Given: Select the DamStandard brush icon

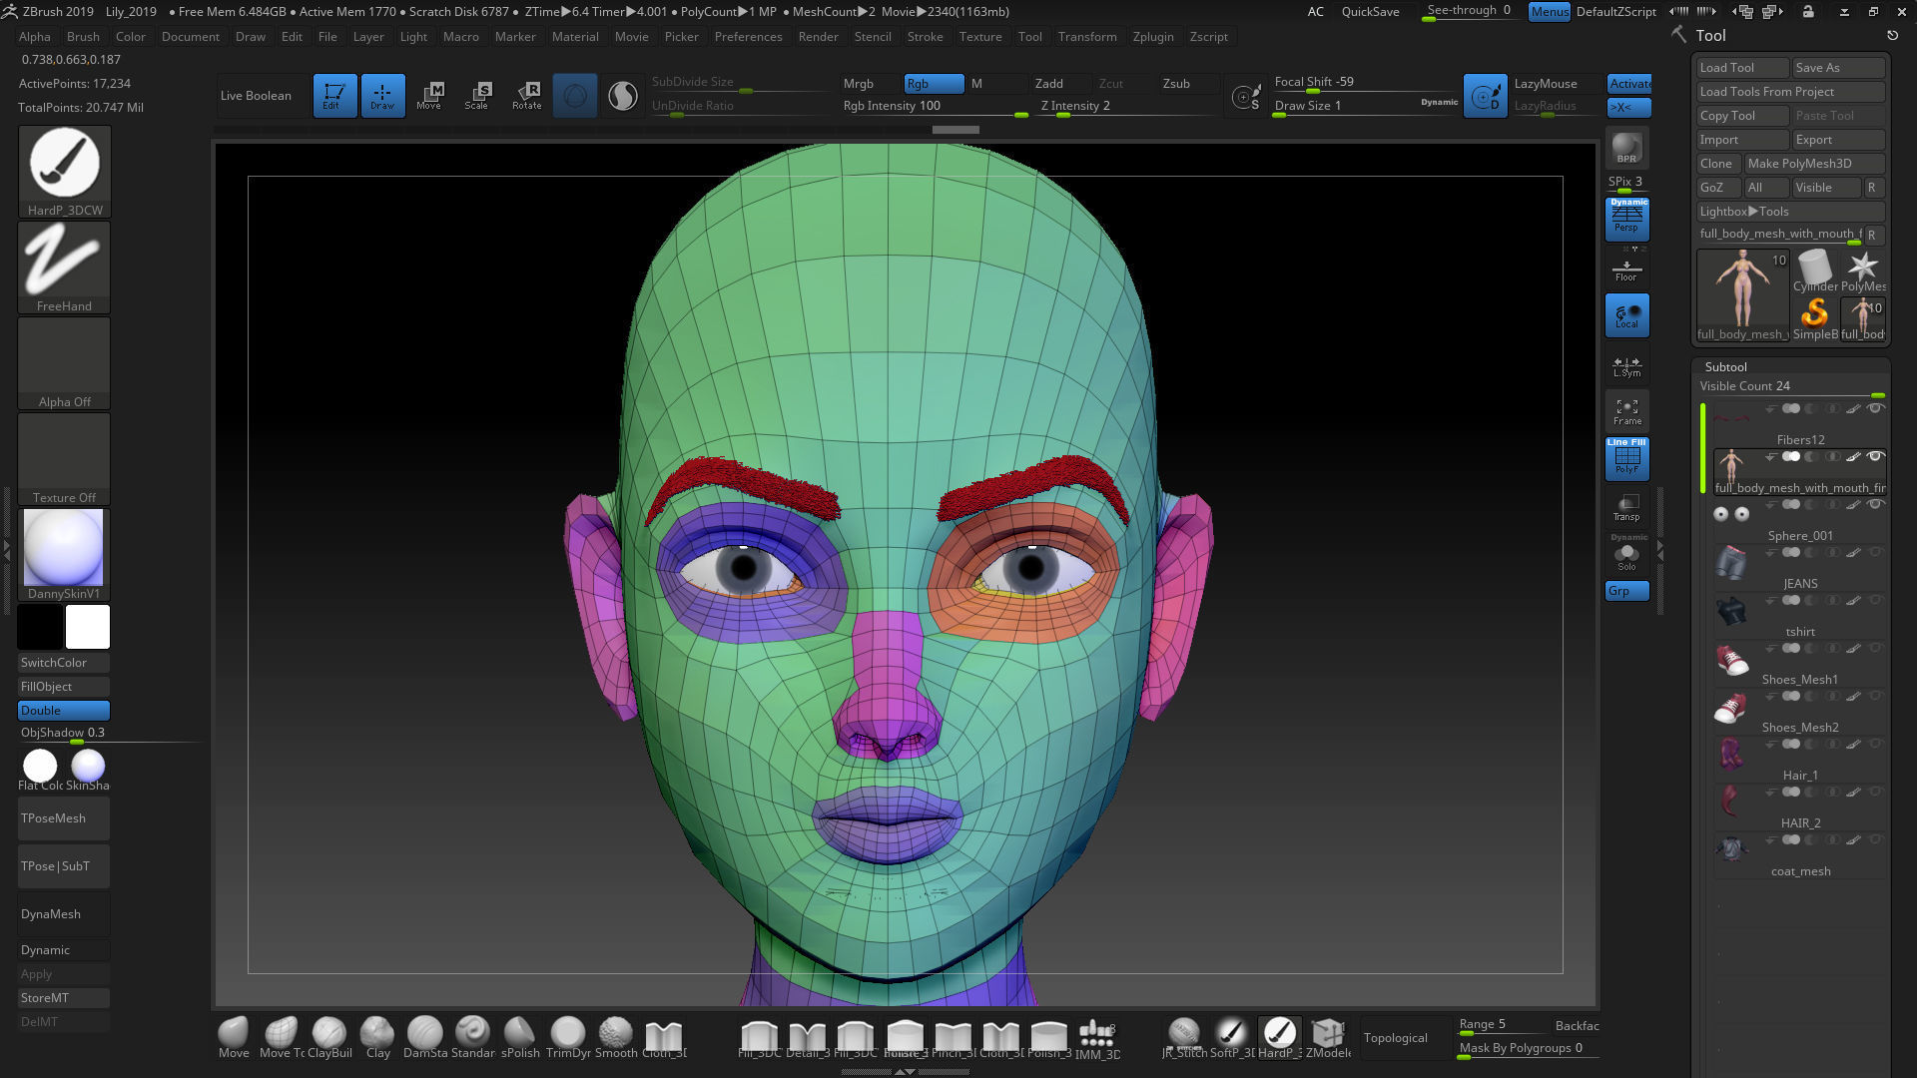Looking at the screenshot, I should [x=424, y=1037].
